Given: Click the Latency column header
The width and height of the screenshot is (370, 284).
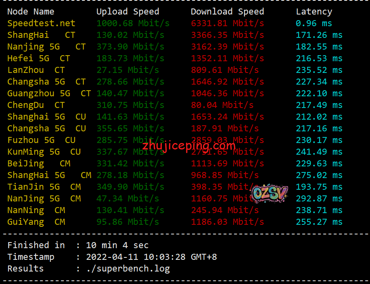Looking at the screenshot, I should tap(314, 12).
